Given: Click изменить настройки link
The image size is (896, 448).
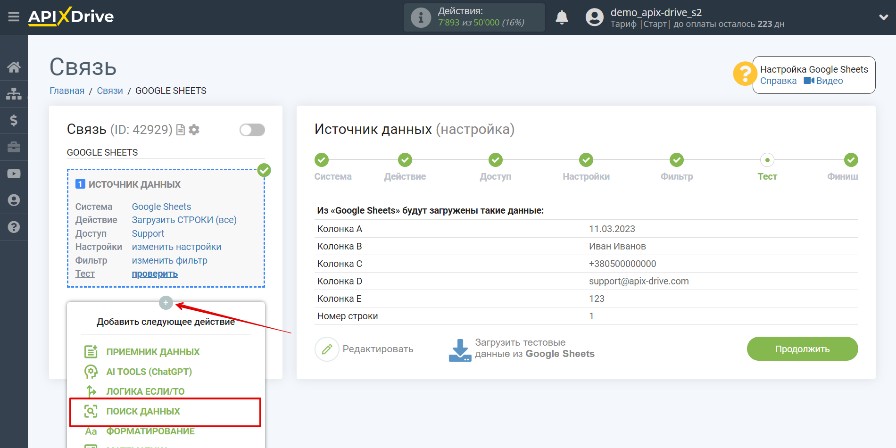Looking at the screenshot, I should click(x=176, y=247).
